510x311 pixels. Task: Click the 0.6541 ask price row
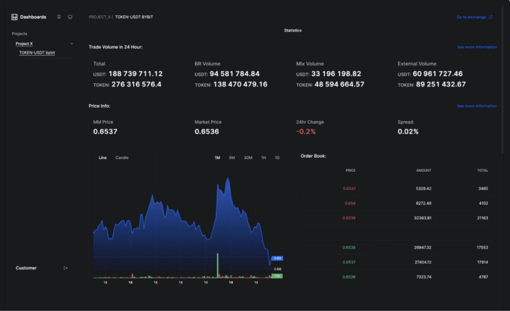tap(349, 188)
